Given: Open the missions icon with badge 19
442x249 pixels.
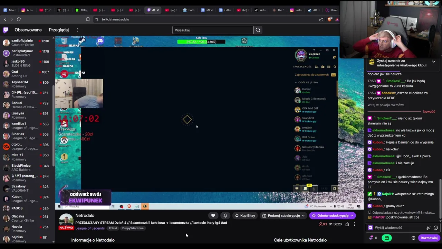Looking at the screenshot, I should (x=305, y=188).
